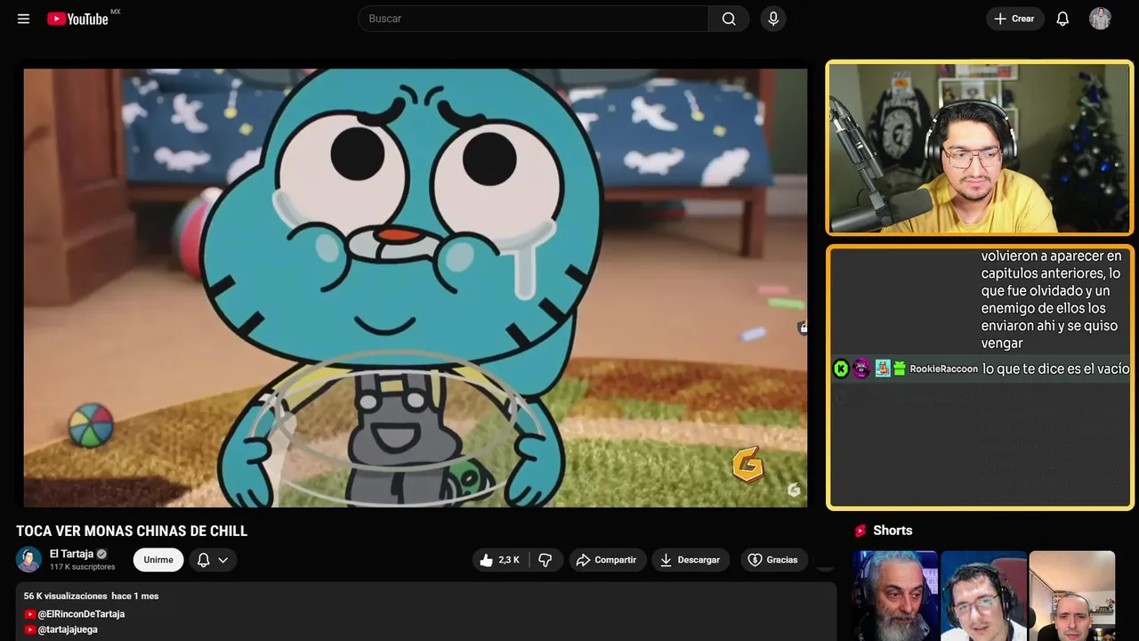The image size is (1139, 641).
Task: Click the Gumball video player
Action: tap(416, 288)
